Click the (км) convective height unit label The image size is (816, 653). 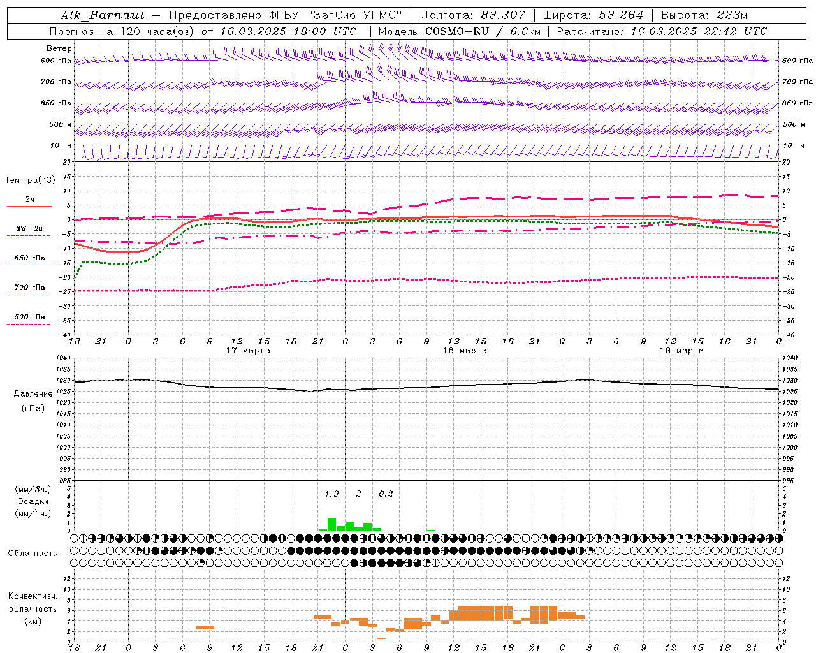coord(33,621)
